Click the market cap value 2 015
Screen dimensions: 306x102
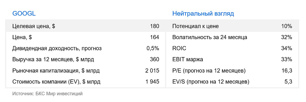click(x=152, y=71)
